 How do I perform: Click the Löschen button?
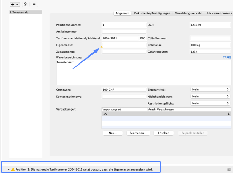(163, 133)
